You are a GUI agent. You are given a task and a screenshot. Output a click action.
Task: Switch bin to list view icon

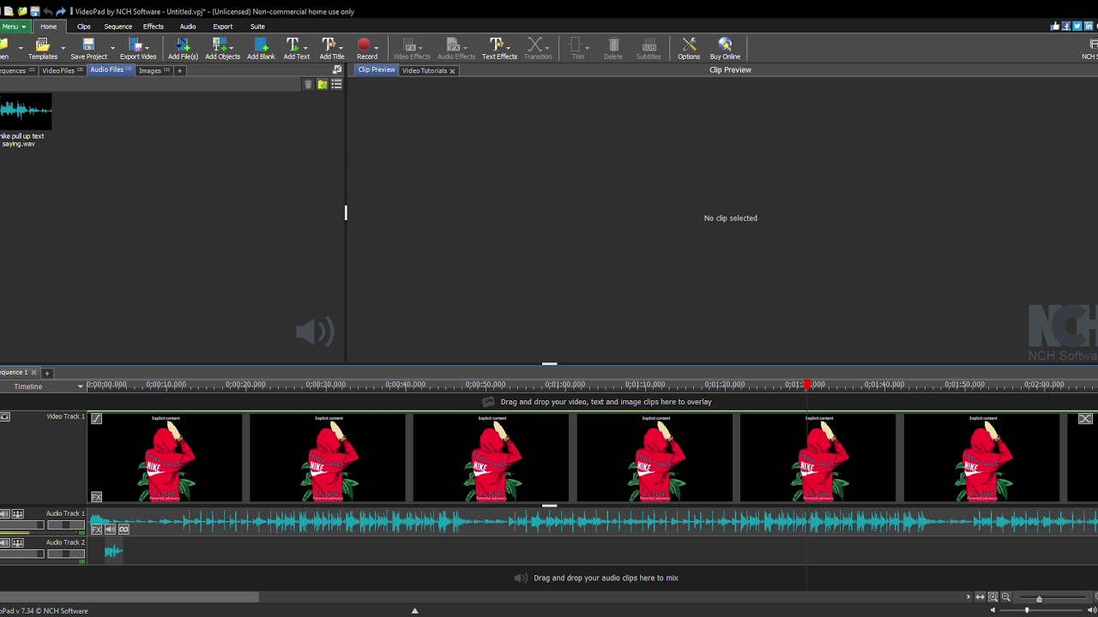(336, 84)
